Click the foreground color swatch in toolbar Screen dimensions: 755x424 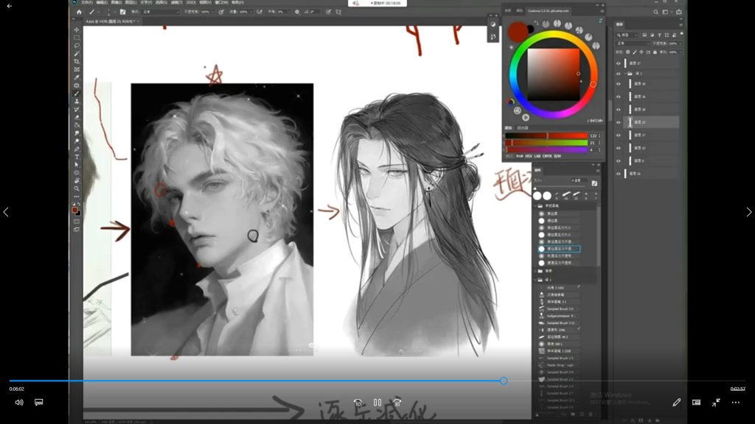pyautogui.click(x=75, y=210)
